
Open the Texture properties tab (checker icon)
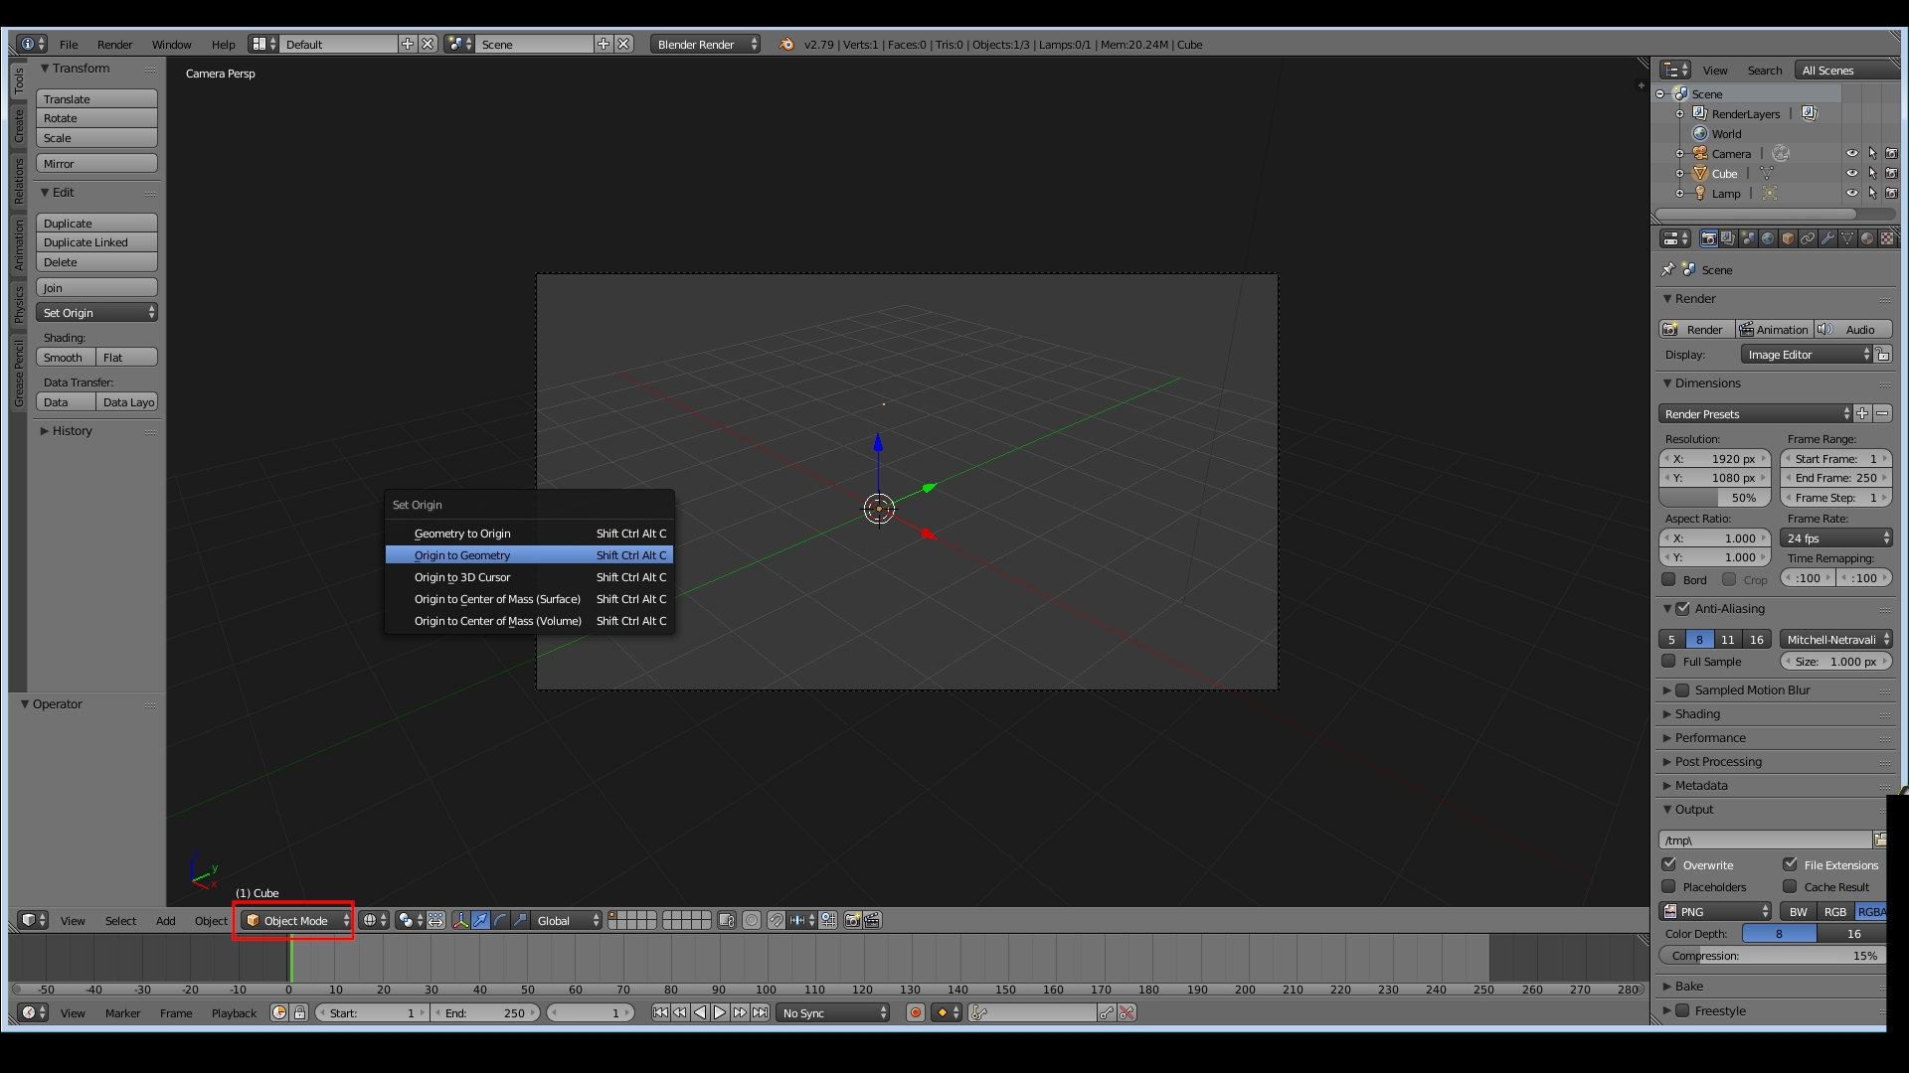(x=1887, y=238)
